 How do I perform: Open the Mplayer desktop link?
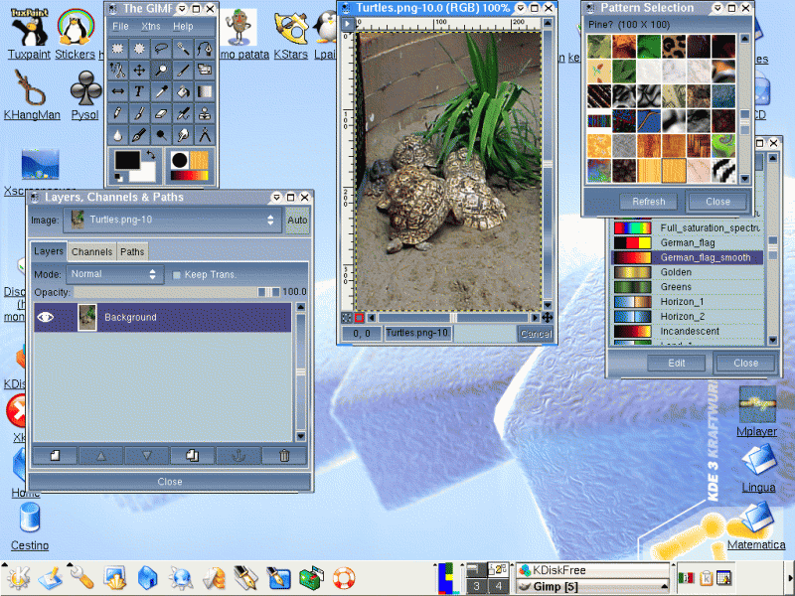tap(756, 411)
